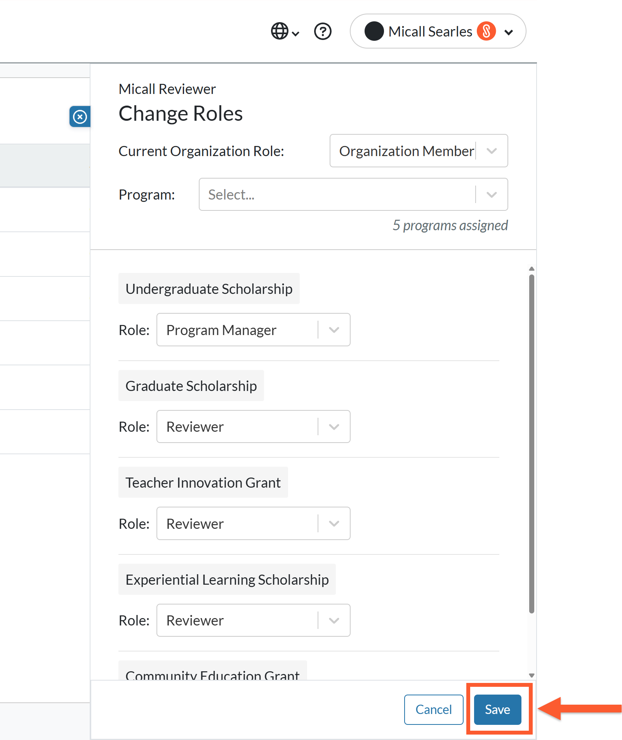The width and height of the screenshot is (622, 740).
Task: Click the roles list vertical scrollbar
Action: pos(532,444)
